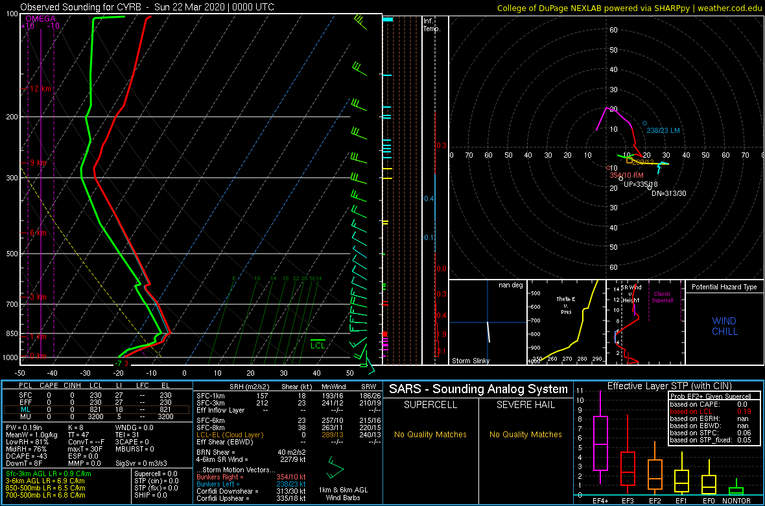Click the 'MidRH = 76%' value
Image resolution: width=765 pixels, height=506 pixels.
click(27, 450)
